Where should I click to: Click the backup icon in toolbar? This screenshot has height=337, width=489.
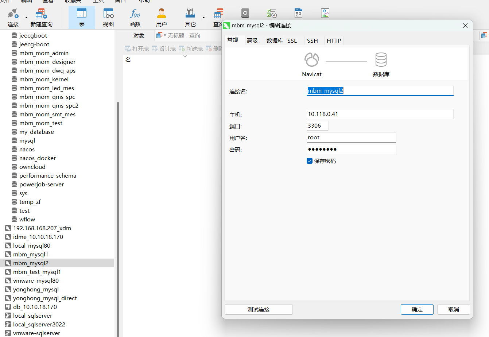pos(245,13)
